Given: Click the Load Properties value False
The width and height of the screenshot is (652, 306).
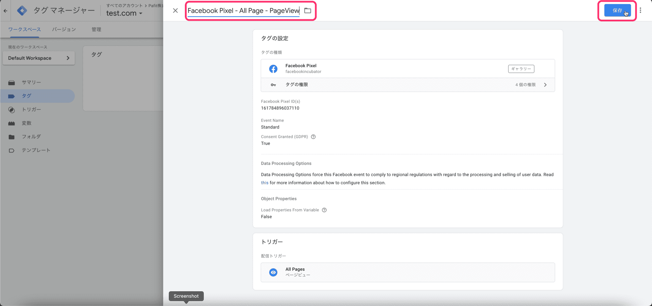Looking at the screenshot, I should 266,217.
